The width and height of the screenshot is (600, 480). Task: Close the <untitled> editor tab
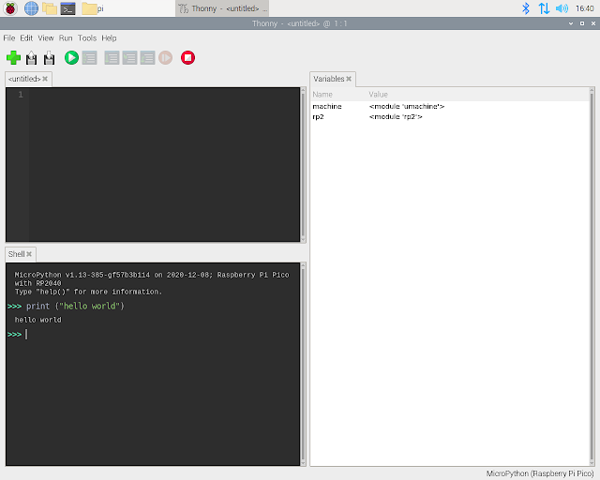[45, 79]
